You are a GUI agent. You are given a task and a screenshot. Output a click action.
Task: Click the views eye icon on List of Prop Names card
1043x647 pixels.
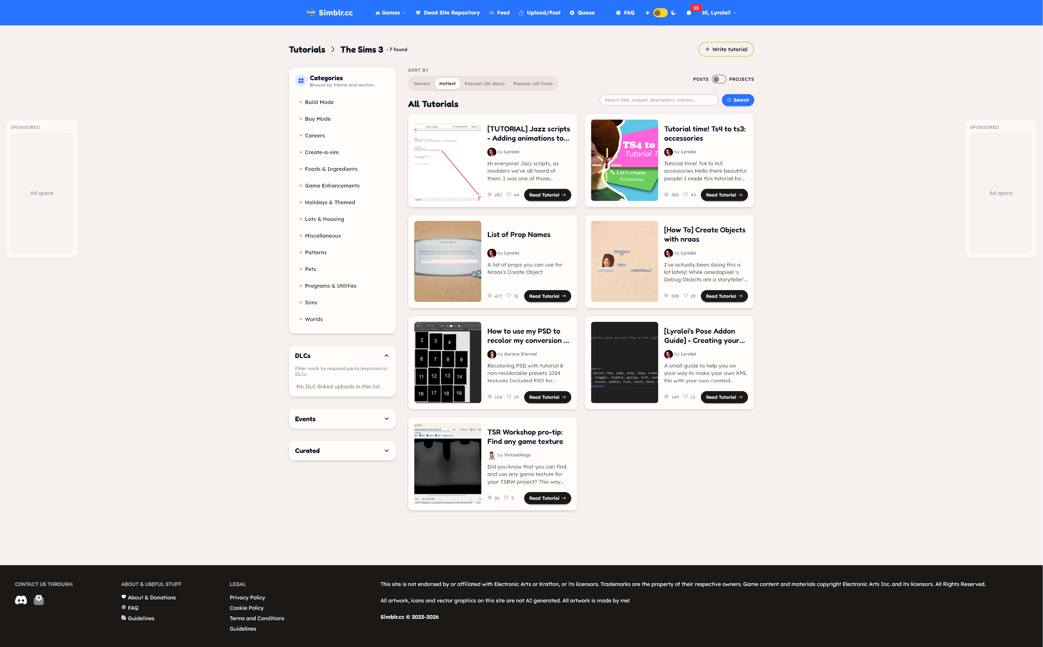pyautogui.click(x=490, y=296)
